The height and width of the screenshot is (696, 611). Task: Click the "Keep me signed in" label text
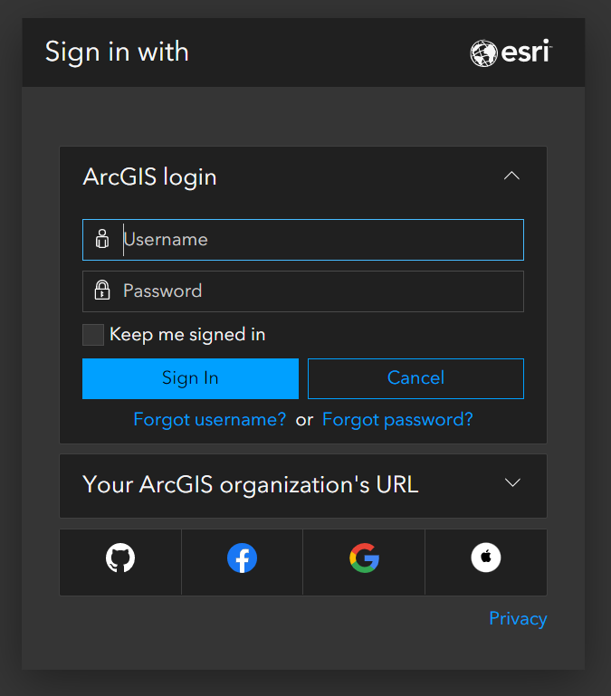[187, 335]
